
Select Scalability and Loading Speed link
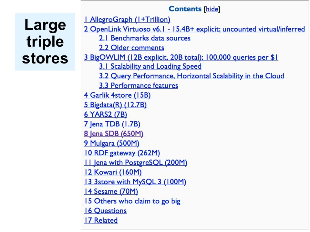[x=150, y=66]
